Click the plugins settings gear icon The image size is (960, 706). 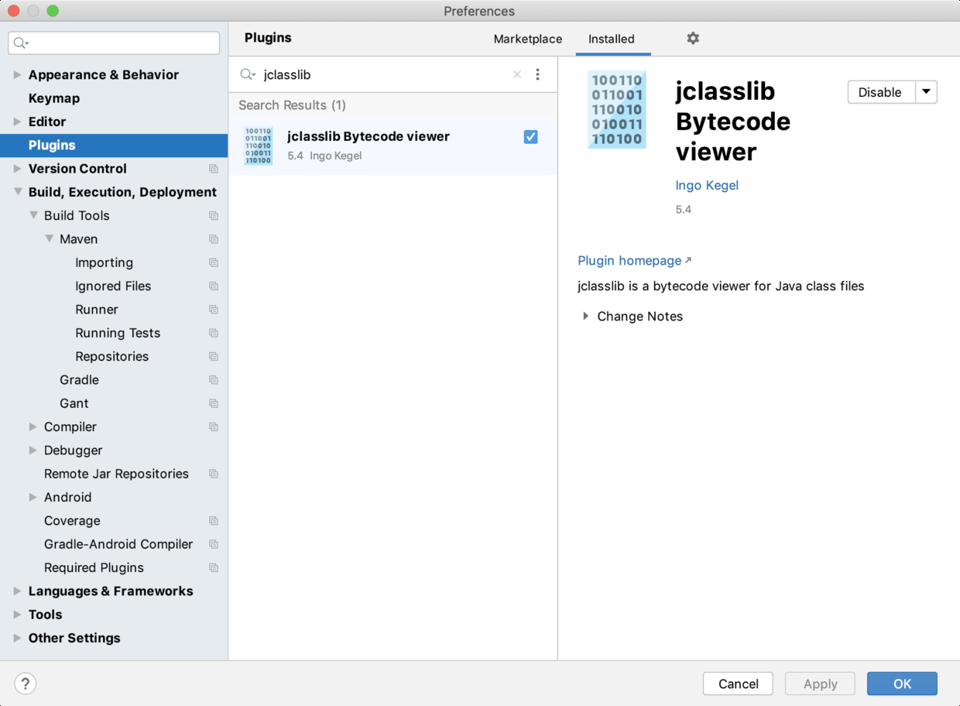tap(693, 38)
